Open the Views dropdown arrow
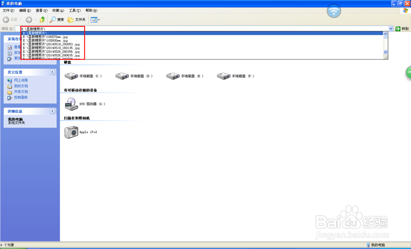Screen dimensions: 411x249 pyautogui.click(x=99, y=20)
